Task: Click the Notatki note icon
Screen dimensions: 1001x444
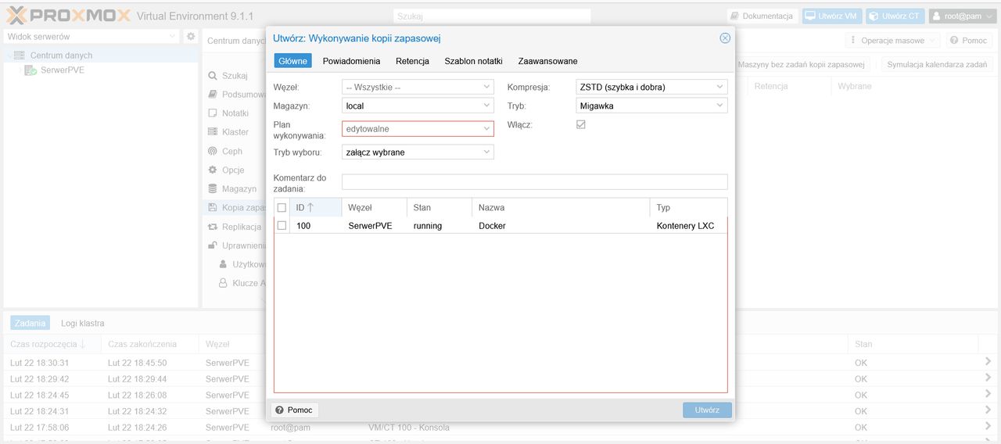Action: tap(213, 113)
